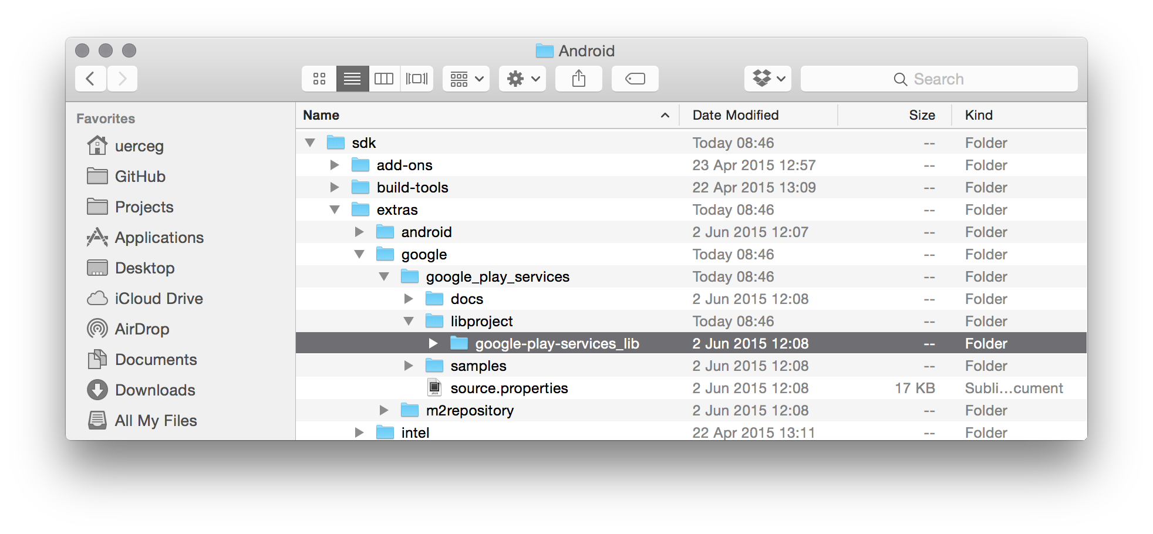This screenshot has width=1153, height=534.
Task: Expand the android folder
Action: pos(359,232)
